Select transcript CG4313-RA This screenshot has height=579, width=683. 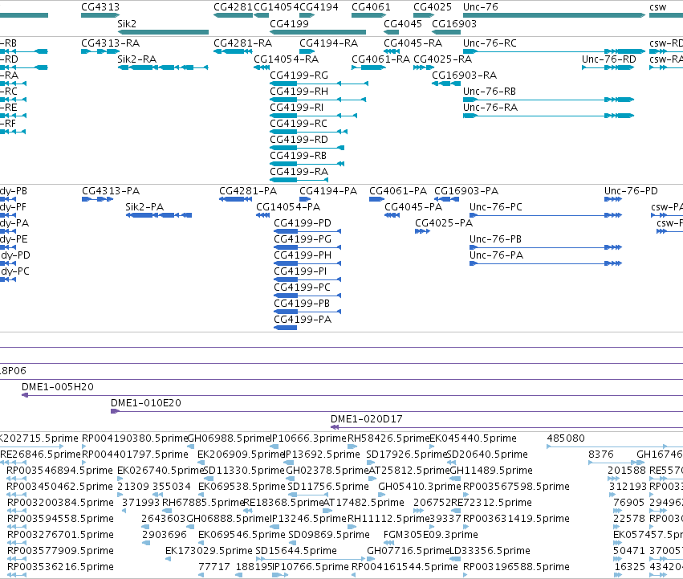point(110,43)
